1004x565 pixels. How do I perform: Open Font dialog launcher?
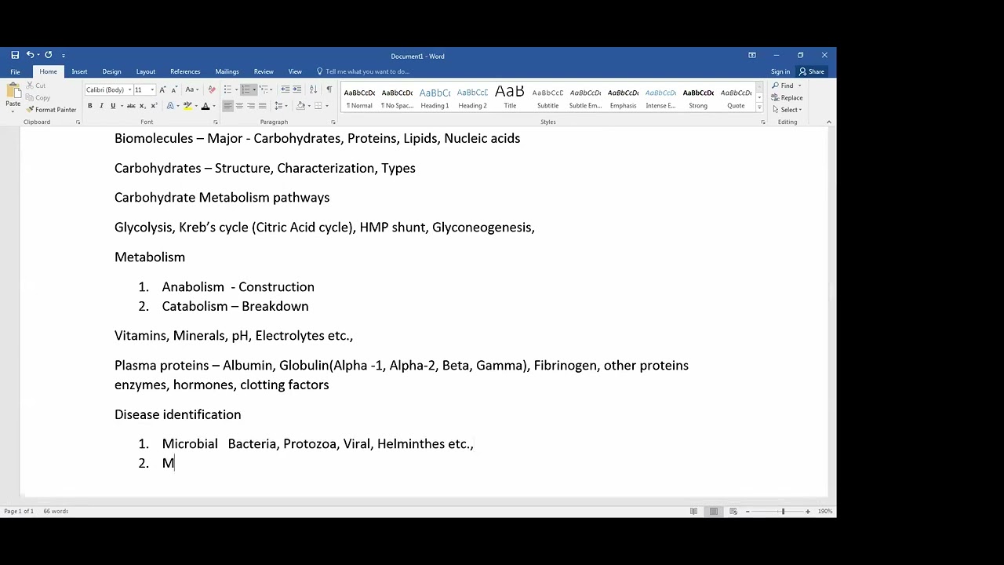tap(216, 122)
